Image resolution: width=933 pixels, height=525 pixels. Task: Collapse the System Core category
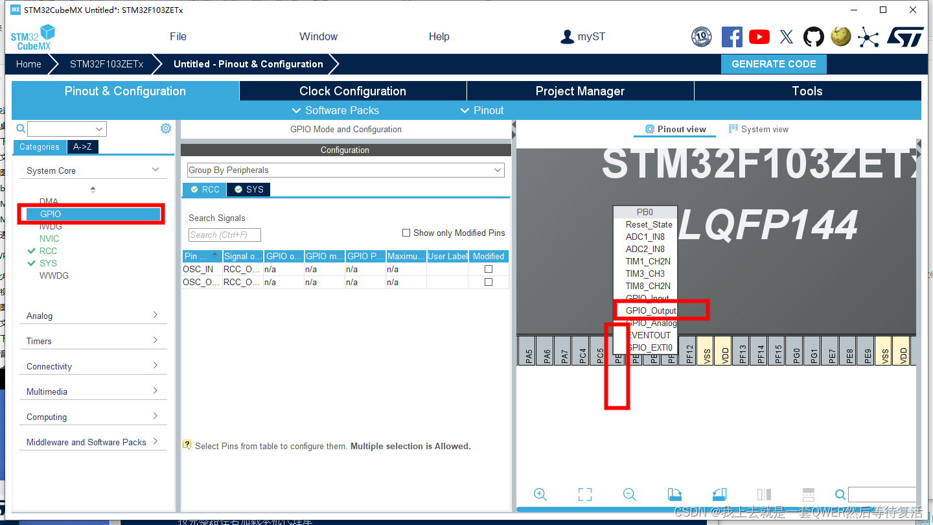pos(155,170)
